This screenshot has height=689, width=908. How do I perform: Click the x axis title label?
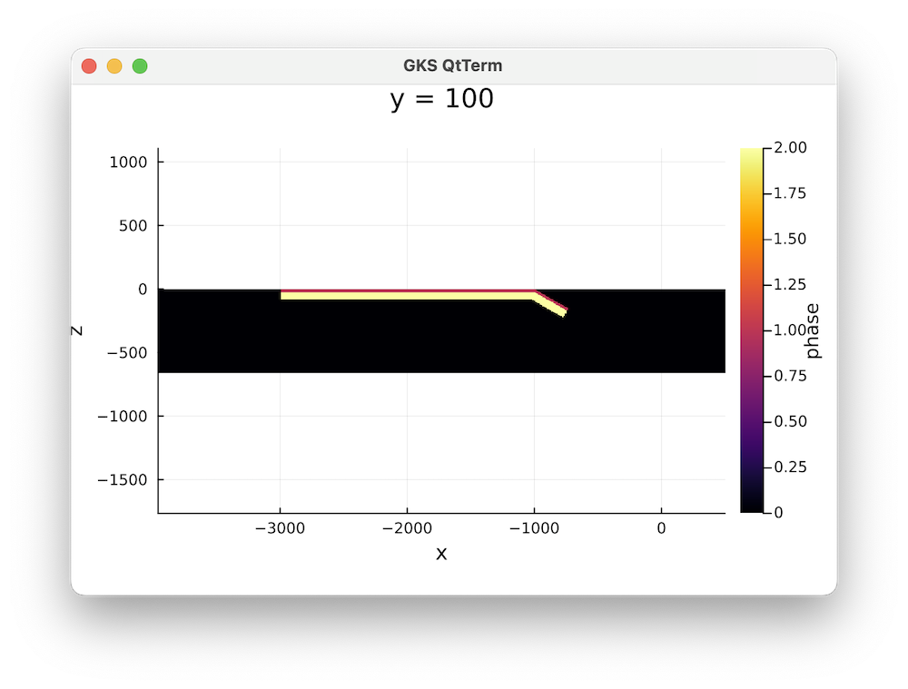441,554
